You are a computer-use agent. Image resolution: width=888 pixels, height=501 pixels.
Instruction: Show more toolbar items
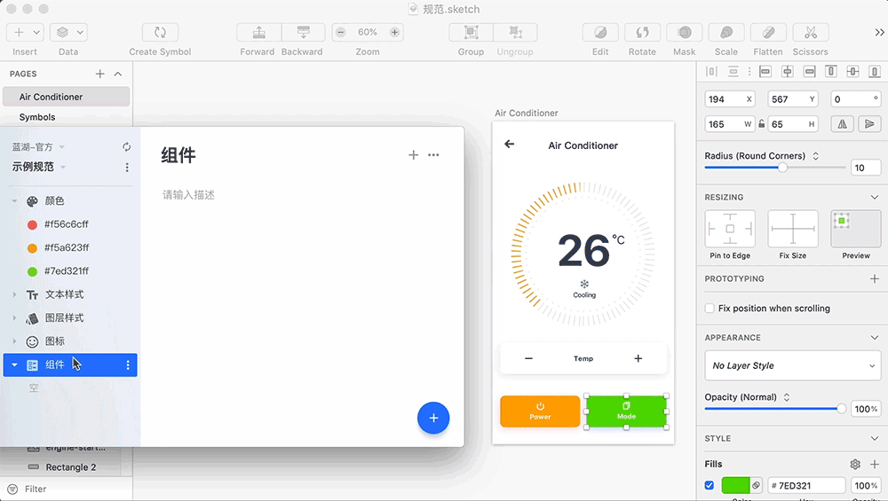point(879,32)
